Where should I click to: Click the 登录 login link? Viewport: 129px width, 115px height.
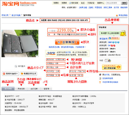[91, 8]
